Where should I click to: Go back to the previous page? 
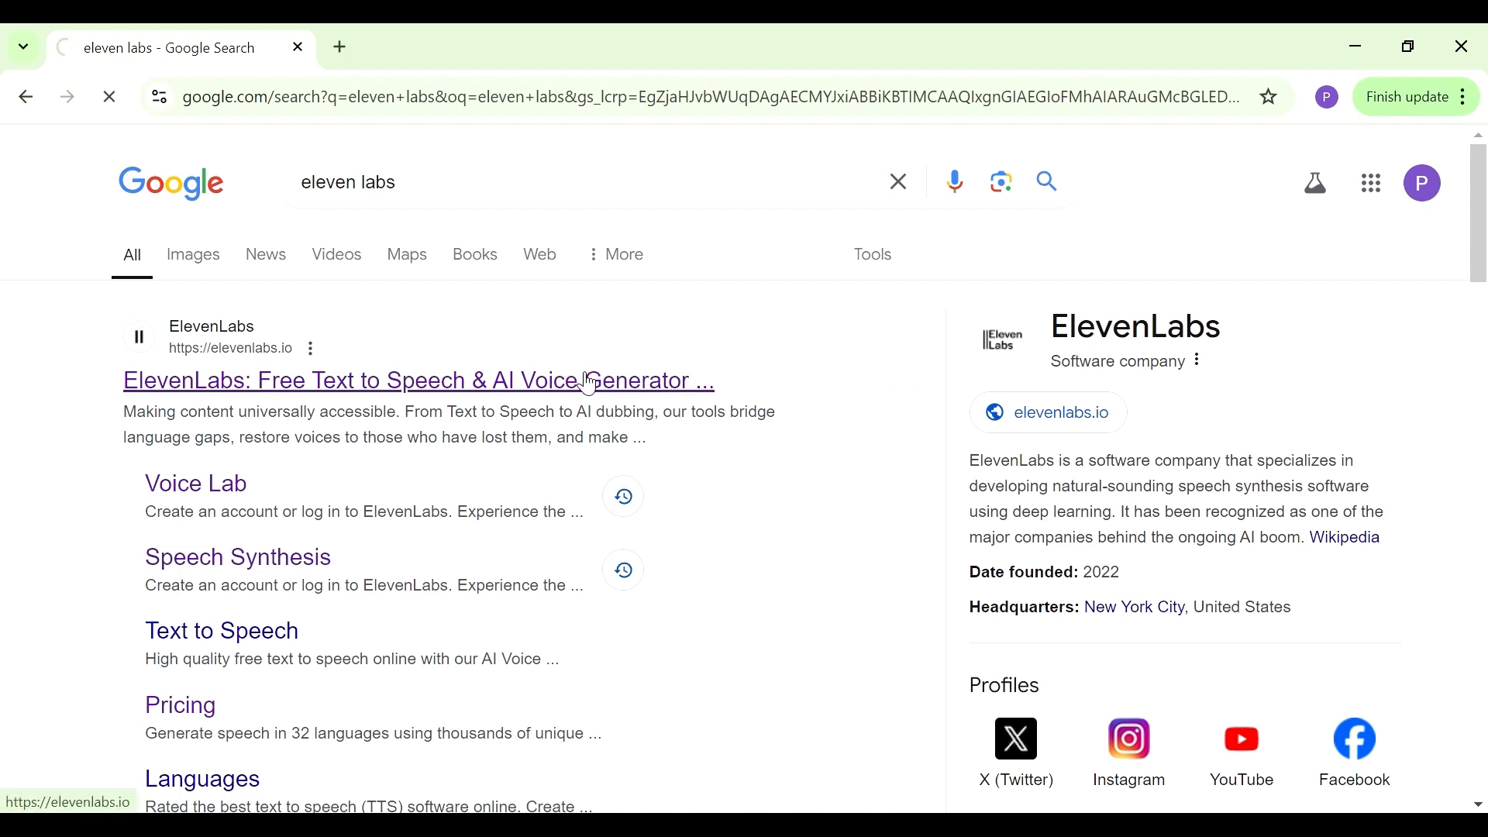coord(25,97)
